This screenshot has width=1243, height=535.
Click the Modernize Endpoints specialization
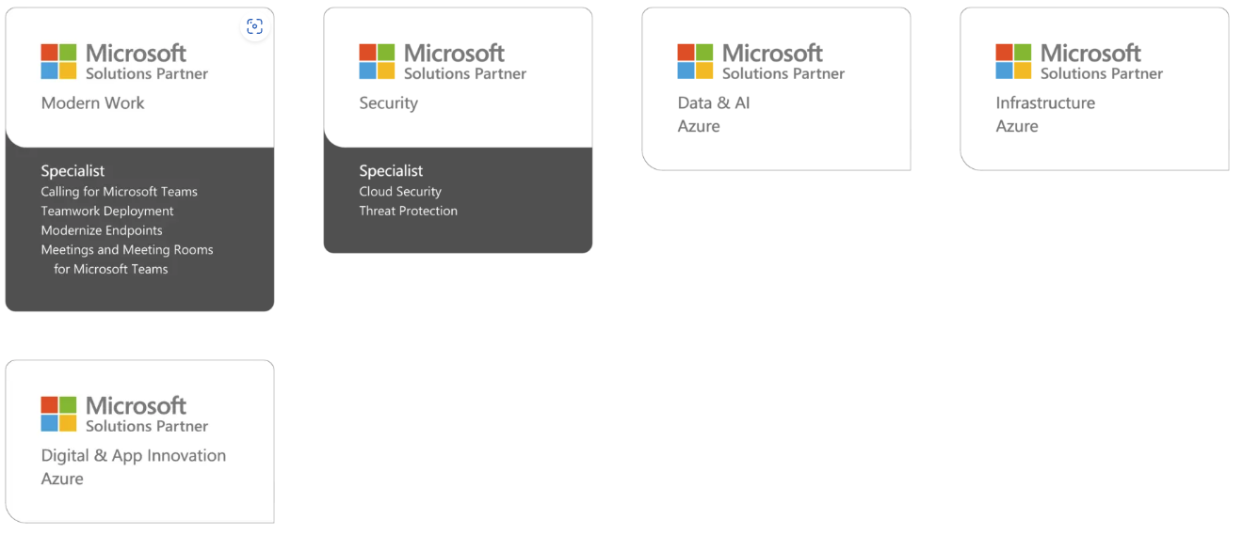tap(102, 230)
